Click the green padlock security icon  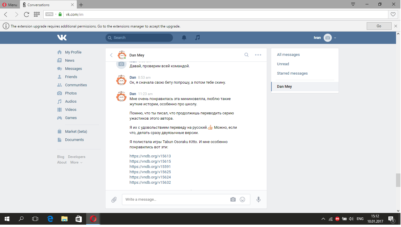[60, 14]
